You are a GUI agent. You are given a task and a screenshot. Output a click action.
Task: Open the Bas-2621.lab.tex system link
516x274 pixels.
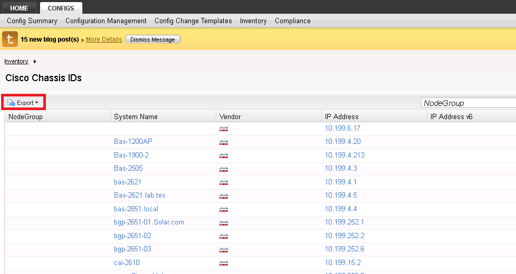(139, 195)
